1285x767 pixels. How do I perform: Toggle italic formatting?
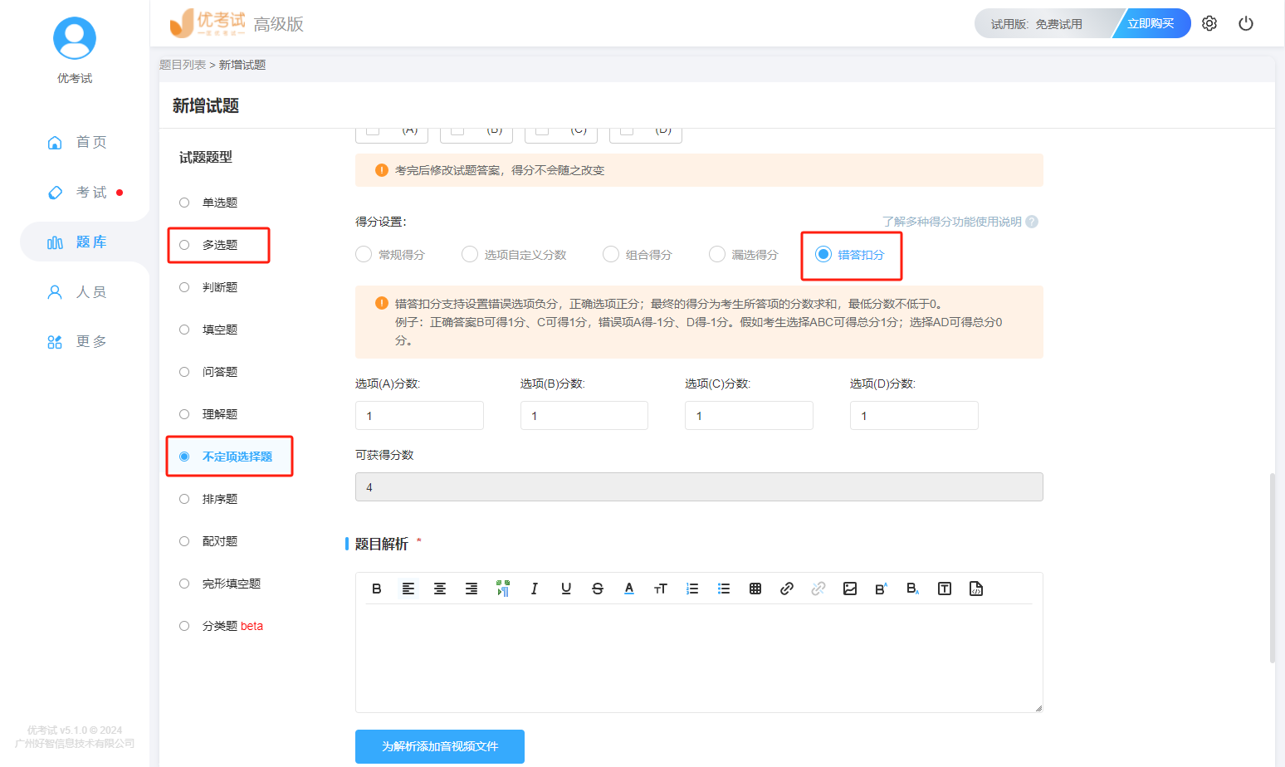point(535,589)
